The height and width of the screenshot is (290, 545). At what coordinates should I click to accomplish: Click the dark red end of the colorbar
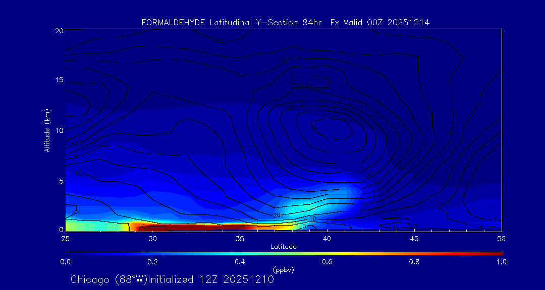pyautogui.click(x=495, y=253)
